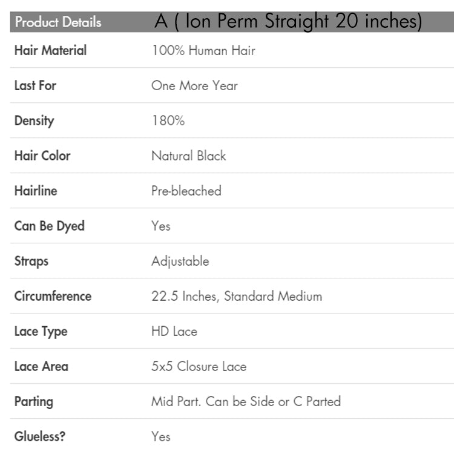Click the Circumference row label
Image resolution: width=454 pixels, height=454 pixels.
[53, 296]
